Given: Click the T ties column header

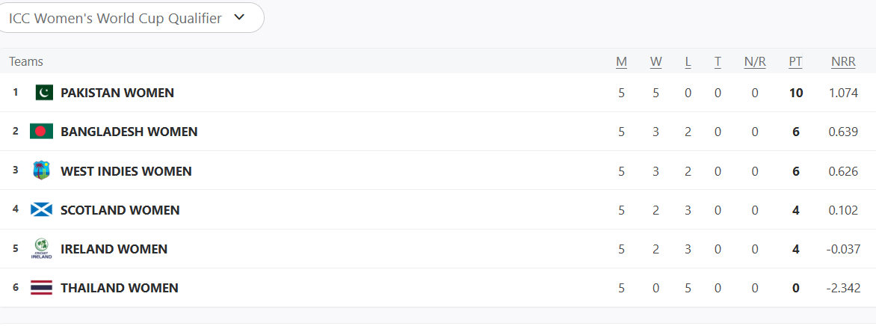Looking at the screenshot, I should [x=718, y=62].
